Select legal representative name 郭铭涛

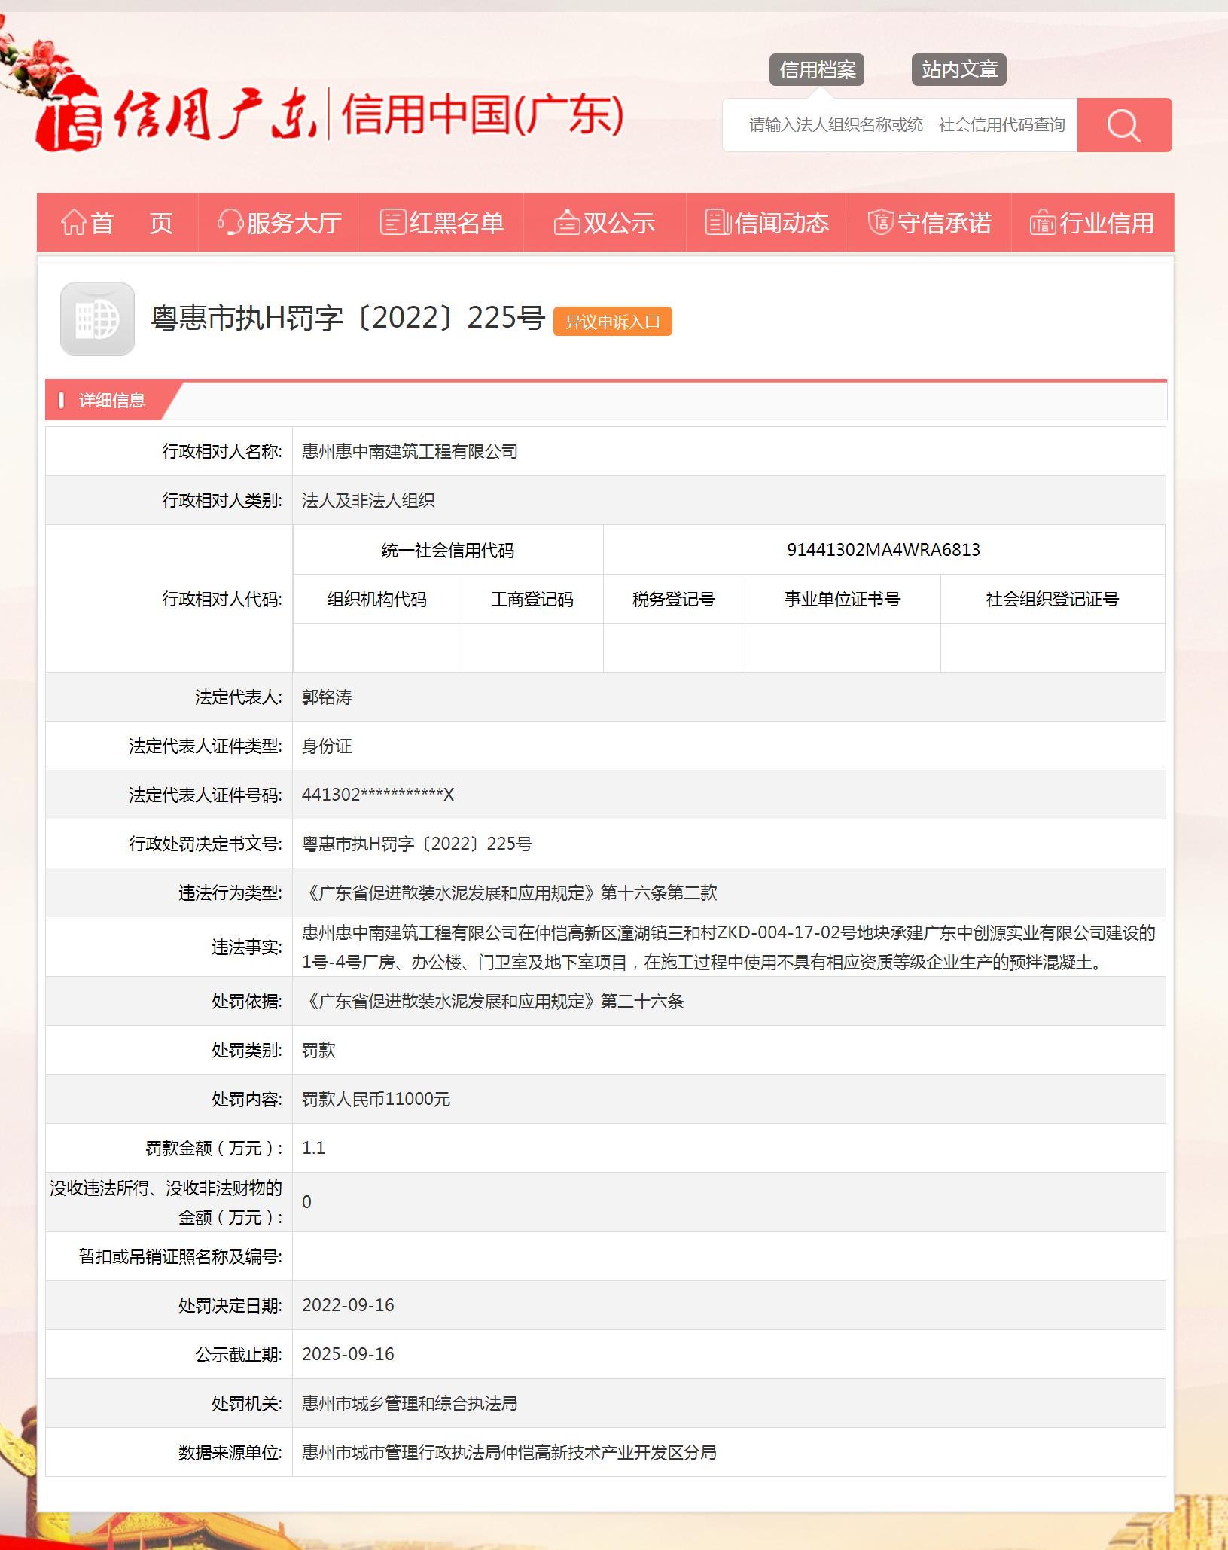[x=327, y=697]
